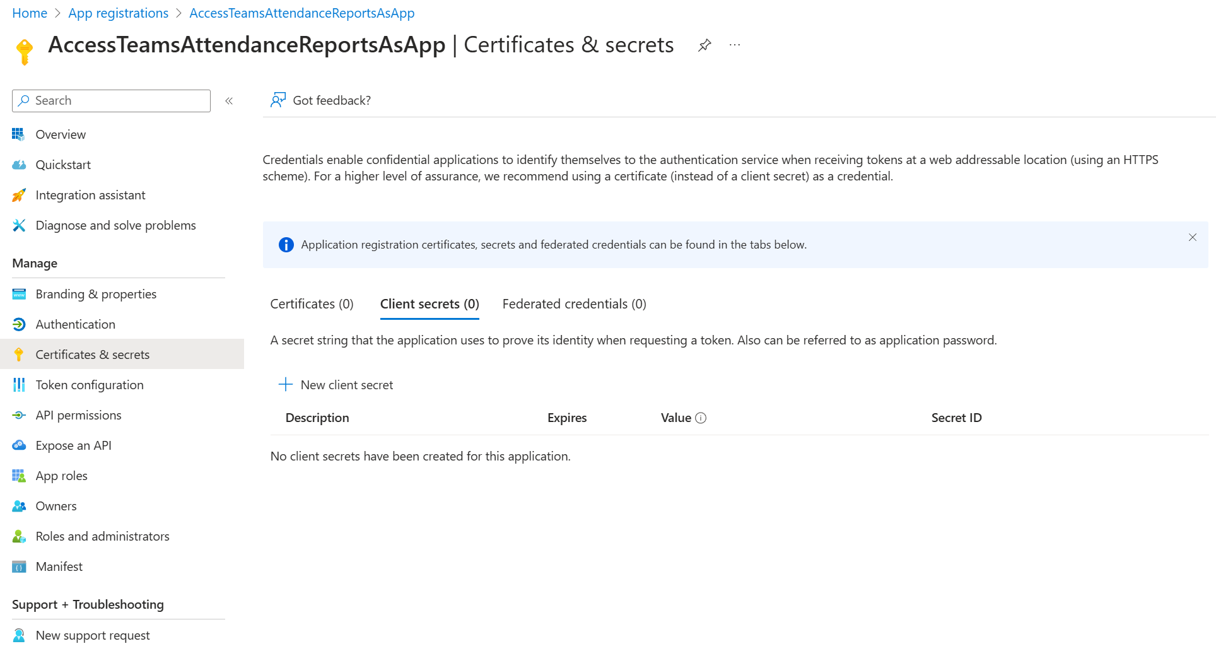Click Support + Troubleshooting section heading
1216x651 pixels.
pyautogui.click(x=88, y=604)
